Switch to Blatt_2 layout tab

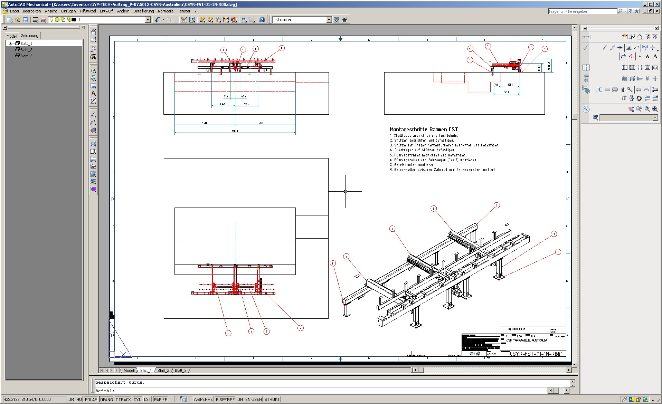point(163,371)
